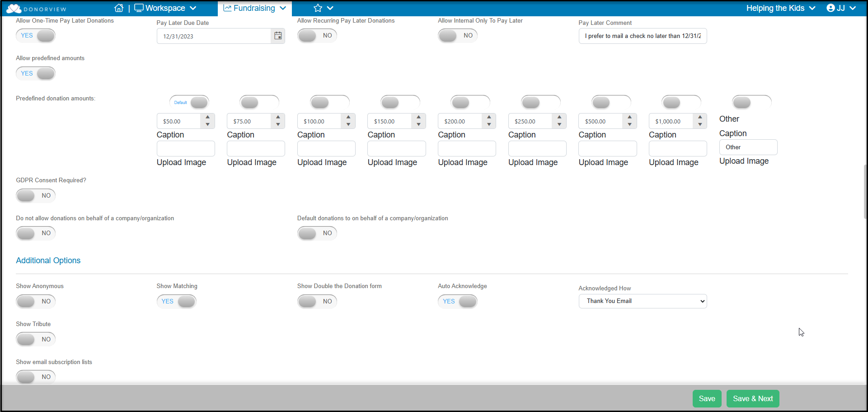Set $100.00 as the default amount toggle

click(x=330, y=102)
